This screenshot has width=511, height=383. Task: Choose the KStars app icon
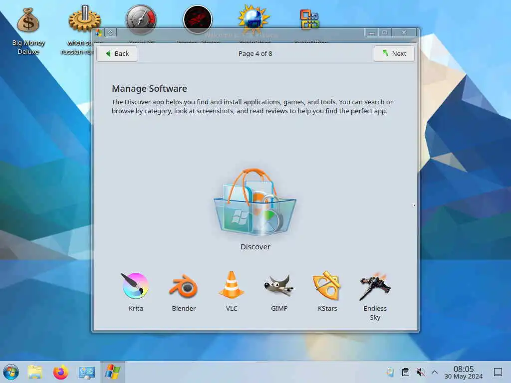327,286
